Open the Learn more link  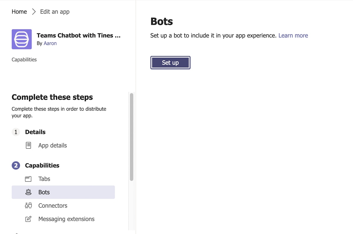[x=293, y=36]
